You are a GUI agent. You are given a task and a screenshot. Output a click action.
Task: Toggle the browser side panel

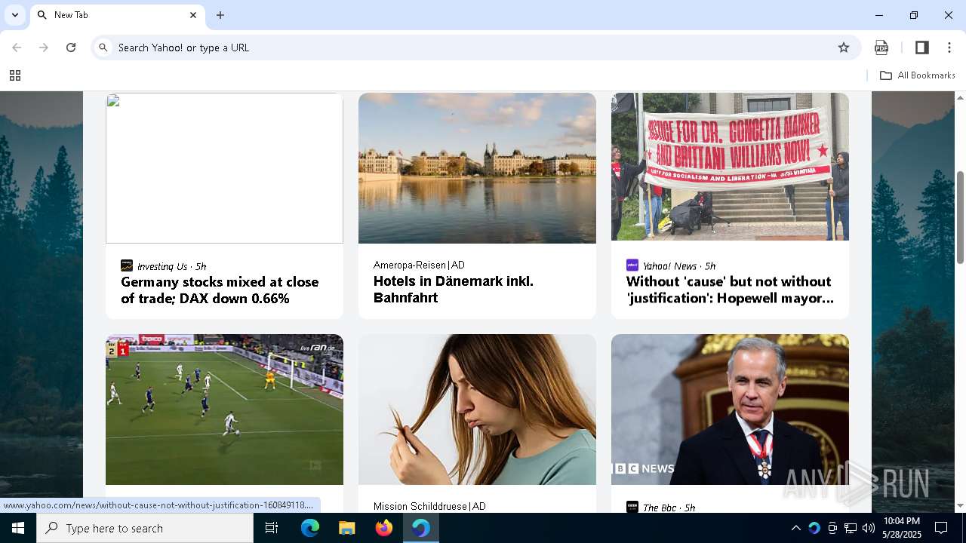[x=921, y=48]
